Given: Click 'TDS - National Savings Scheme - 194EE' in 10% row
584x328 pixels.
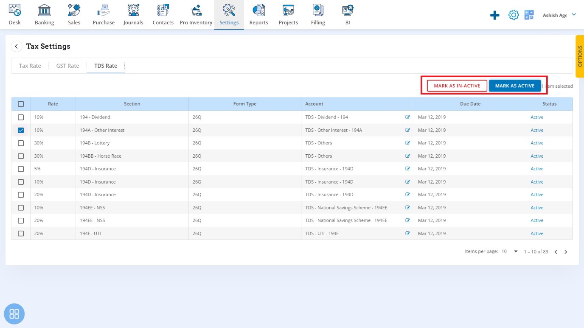Looking at the screenshot, I should tap(346, 208).
